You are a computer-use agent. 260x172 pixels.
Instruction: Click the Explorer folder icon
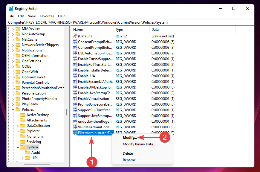click(23, 131)
